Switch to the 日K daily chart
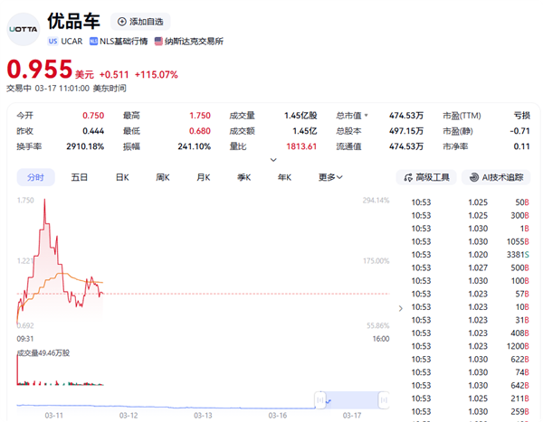This screenshot has width=543, height=422. tap(121, 177)
